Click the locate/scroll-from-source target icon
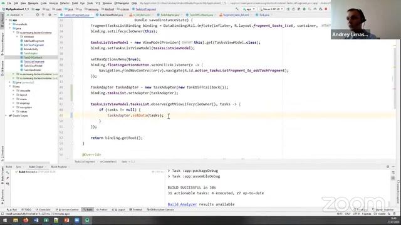Image resolution: width=401 pixels, height=225 pixels. pyautogui.click(x=38, y=15)
